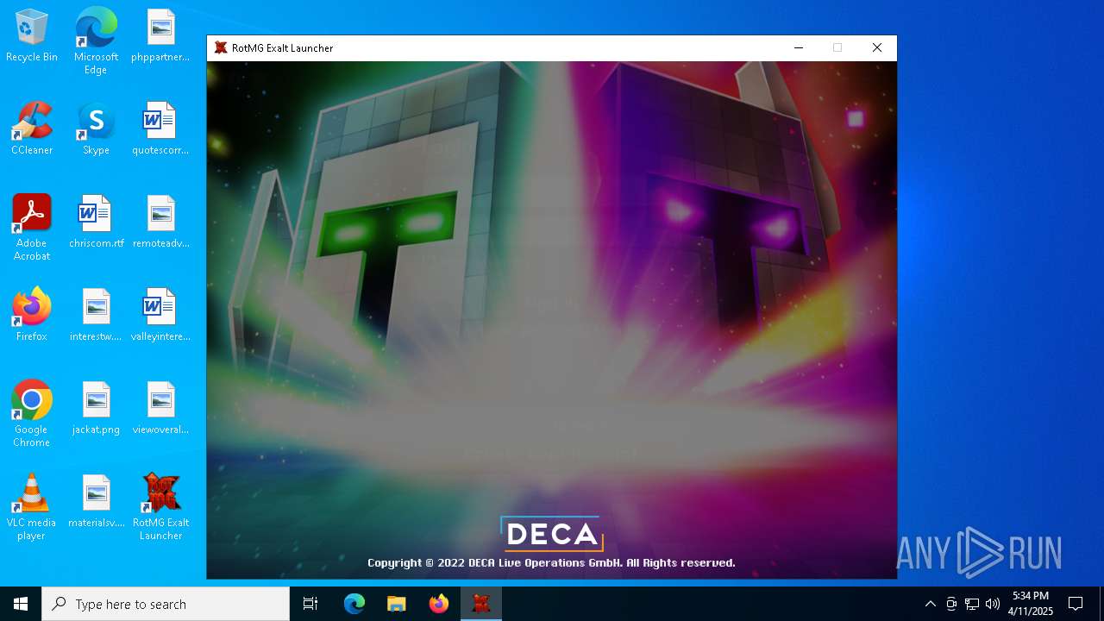The width and height of the screenshot is (1104, 621).
Task: Open Skype desktop shortcut
Action: click(96, 129)
